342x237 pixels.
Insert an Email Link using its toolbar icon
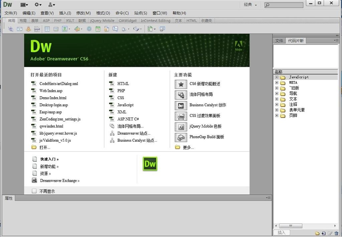(x=20, y=29)
